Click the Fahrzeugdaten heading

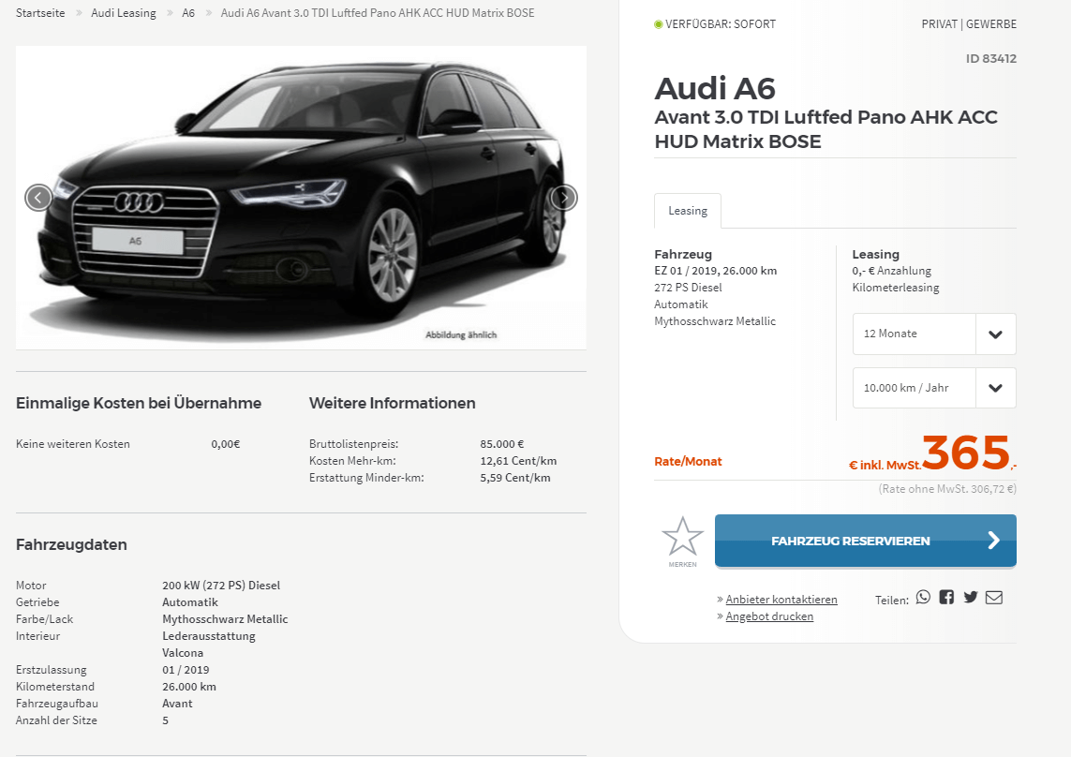coord(72,544)
